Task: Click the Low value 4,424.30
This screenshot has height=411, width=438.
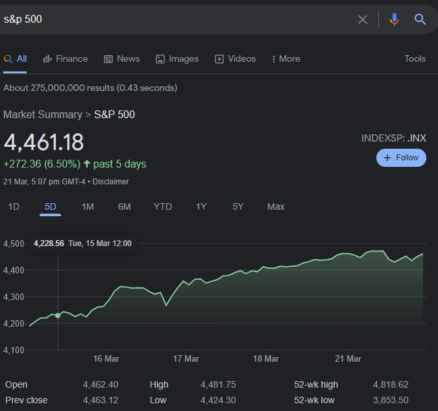Action: (218, 400)
